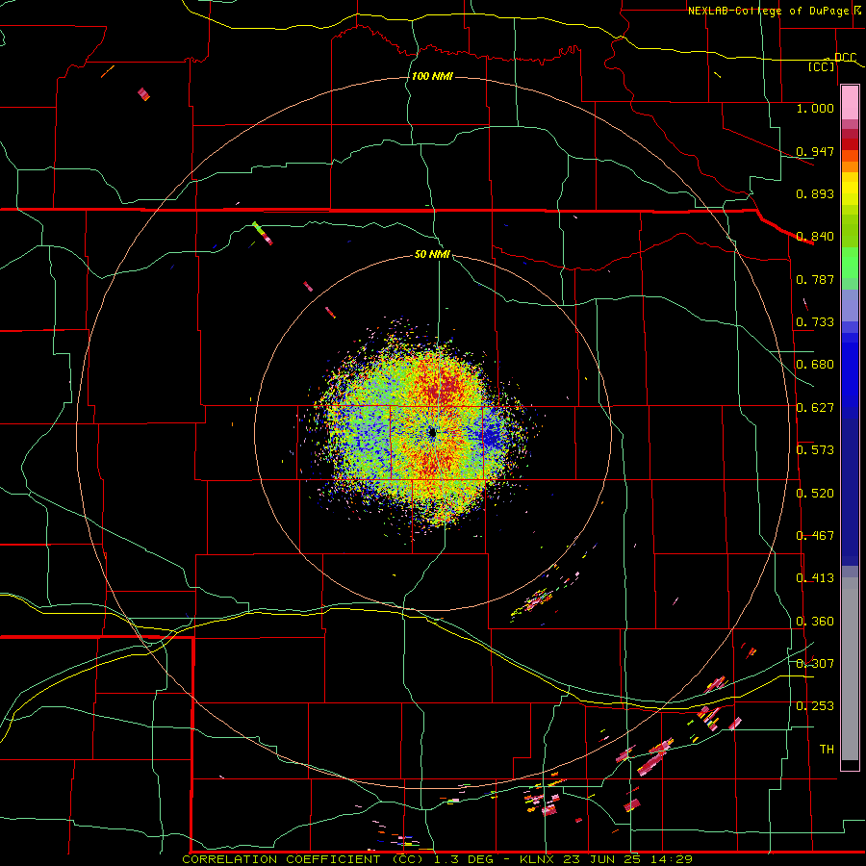Viewport: 866px width, 866px height.
Task: Click the TH label at the scale bottom
Action: click(x=827, y=750)
